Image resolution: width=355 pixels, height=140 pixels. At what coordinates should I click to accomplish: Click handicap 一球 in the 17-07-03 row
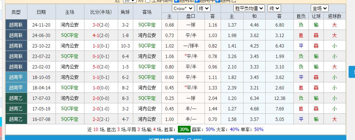click(191, 98)
